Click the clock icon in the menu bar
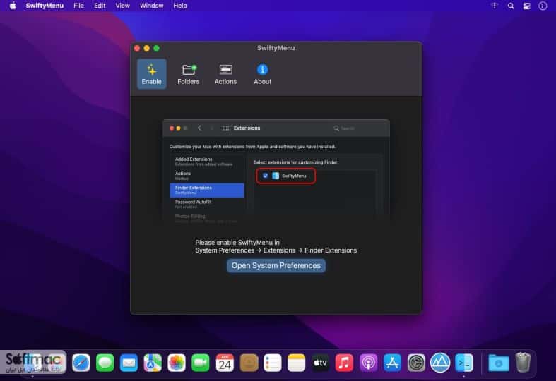556x381 pixels. coord(543,6)
